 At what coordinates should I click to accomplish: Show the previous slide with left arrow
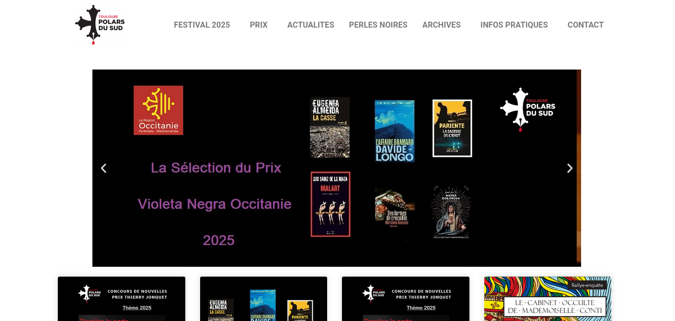click(x=103, y=168)
